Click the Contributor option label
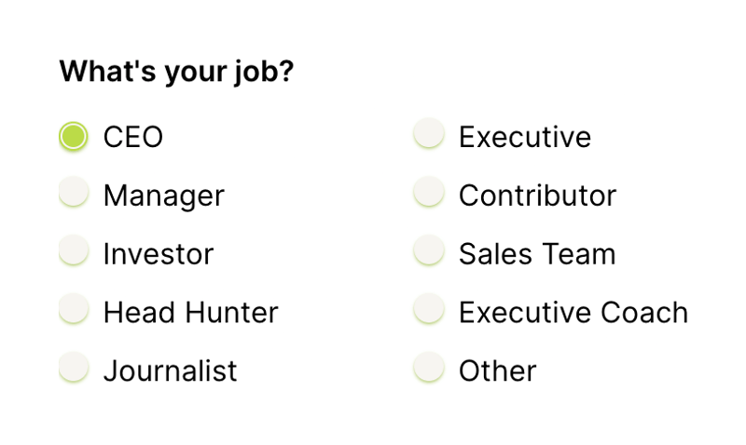The height and width of the screenshot is (445, 746). pyautogui.click(x=537, y=196)
